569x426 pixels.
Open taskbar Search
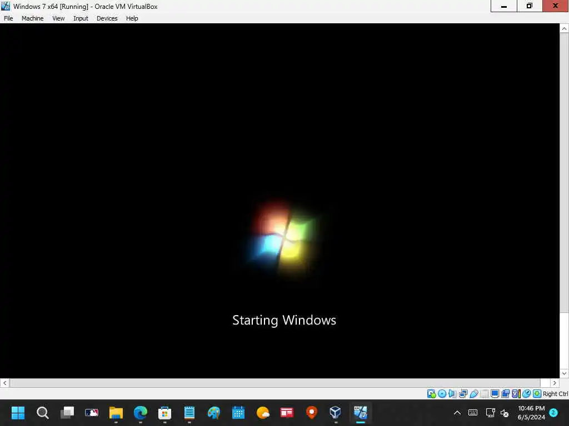(42, 413)
